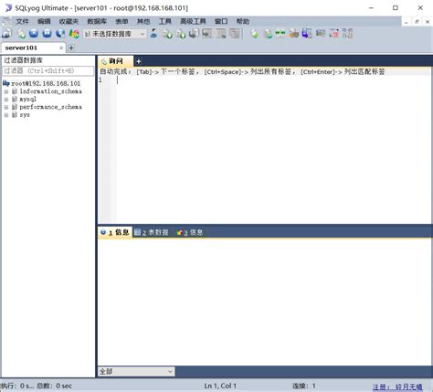Image resolution: width=433 pixels, height=392 pixels.
Task: Open the 收藏夹 menu
Action: [x=69, y=21]
